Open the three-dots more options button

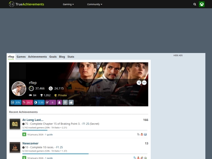pyautogui.click(x=144, y=82)
